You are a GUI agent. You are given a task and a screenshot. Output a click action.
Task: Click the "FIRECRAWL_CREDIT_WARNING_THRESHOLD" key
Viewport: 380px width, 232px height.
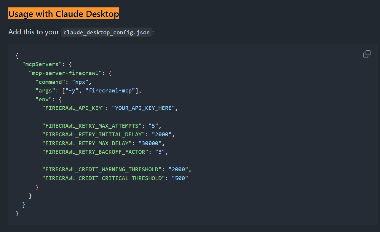(102, 170)
